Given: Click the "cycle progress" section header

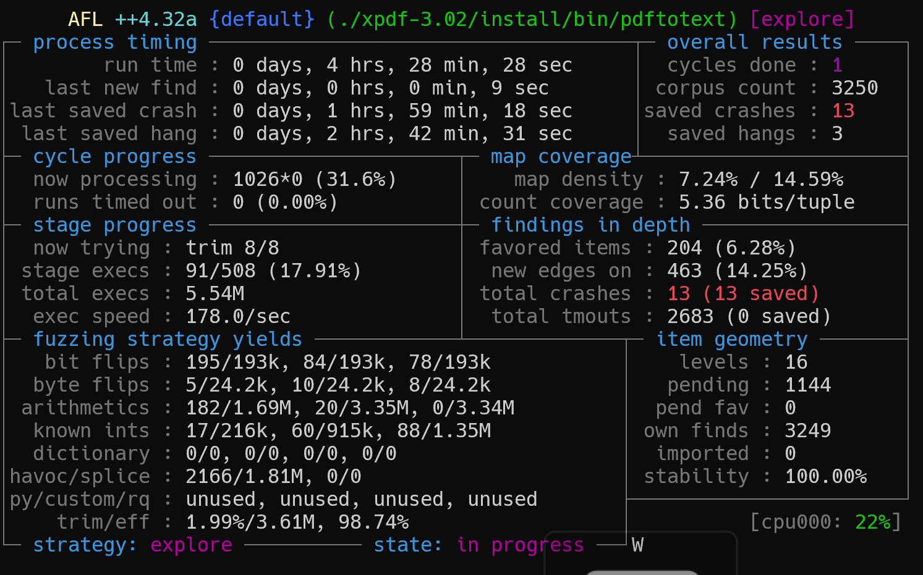Looking at the screenshot, I should point(114,157).
